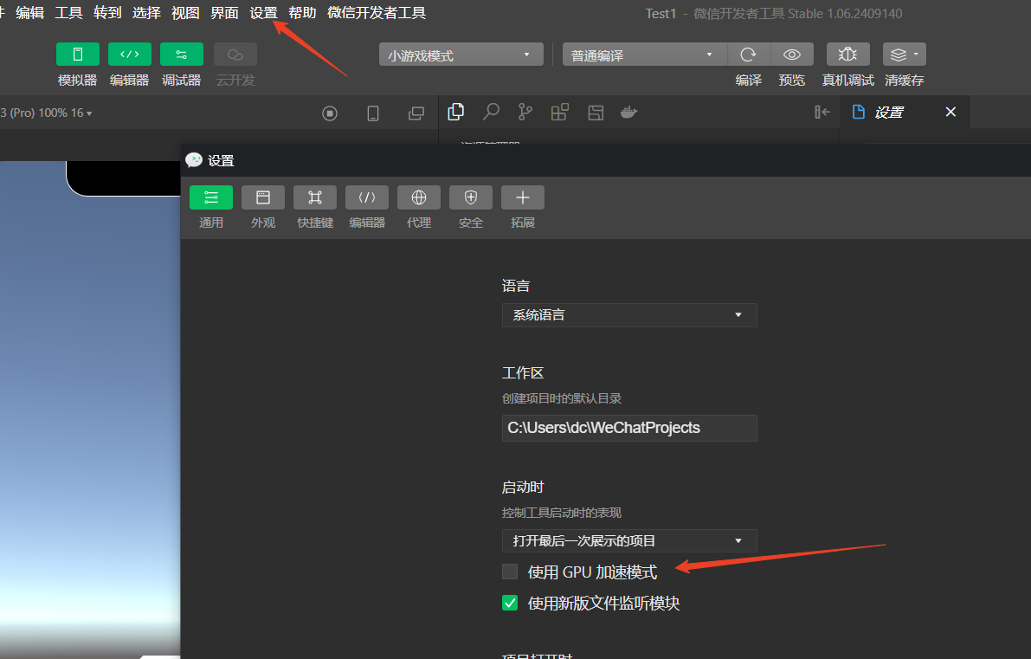Start 真机调试 remote debug bug icon
The height and width of the screenshot is (659, 1031).
848,55
